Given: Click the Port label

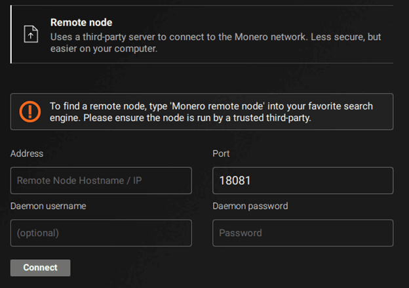Looking at the screenshot, I should click(222, 154).
